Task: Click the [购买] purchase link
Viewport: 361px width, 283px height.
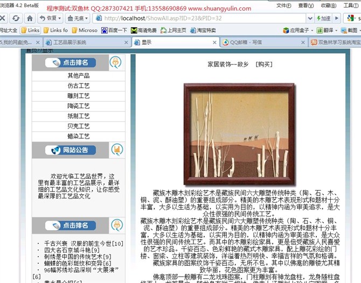Action: click(x=264, y=64)
